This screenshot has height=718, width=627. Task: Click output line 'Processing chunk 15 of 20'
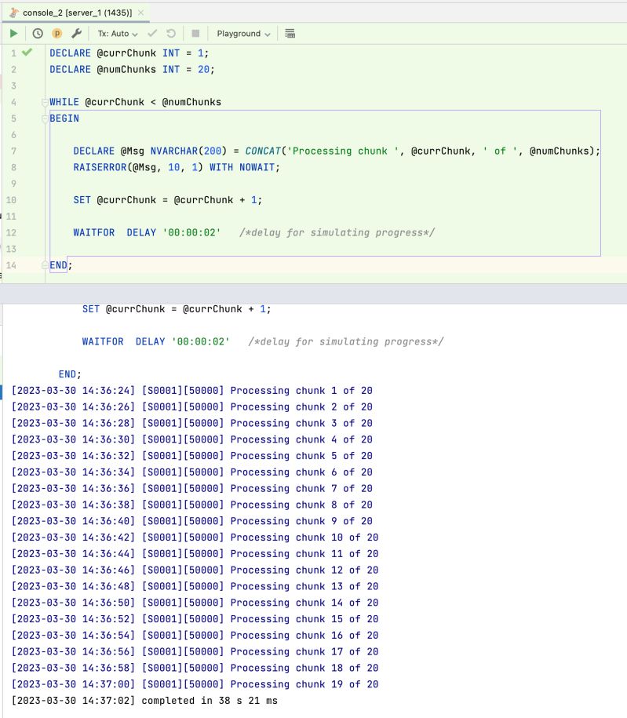195,618
